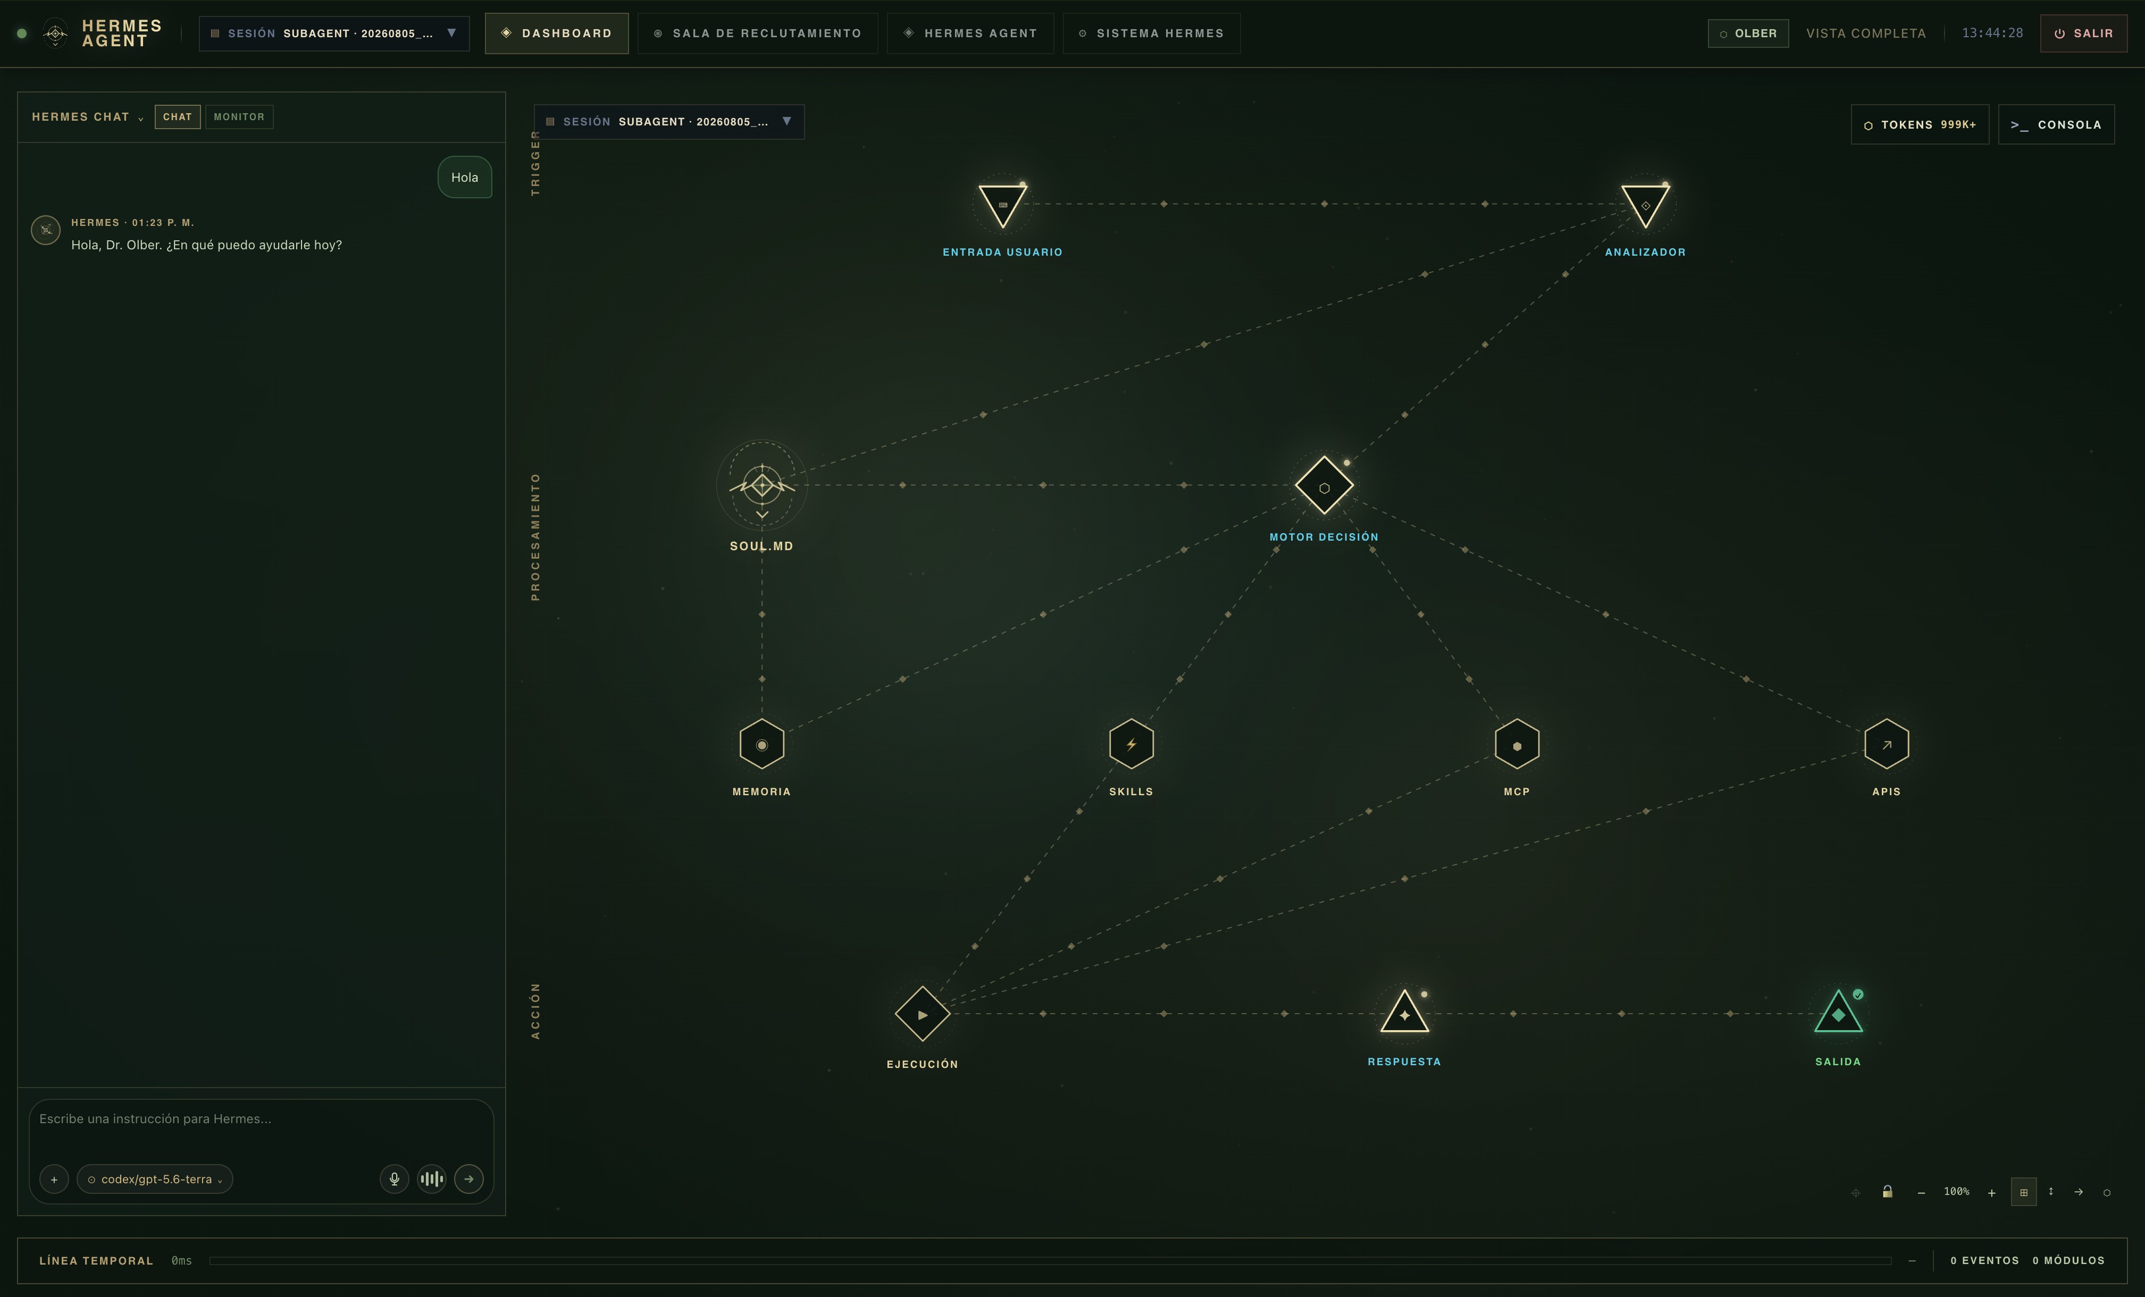Click the Respuesta triangle node
Screen dimensions: 2145x1297
pos(1404,1013)
